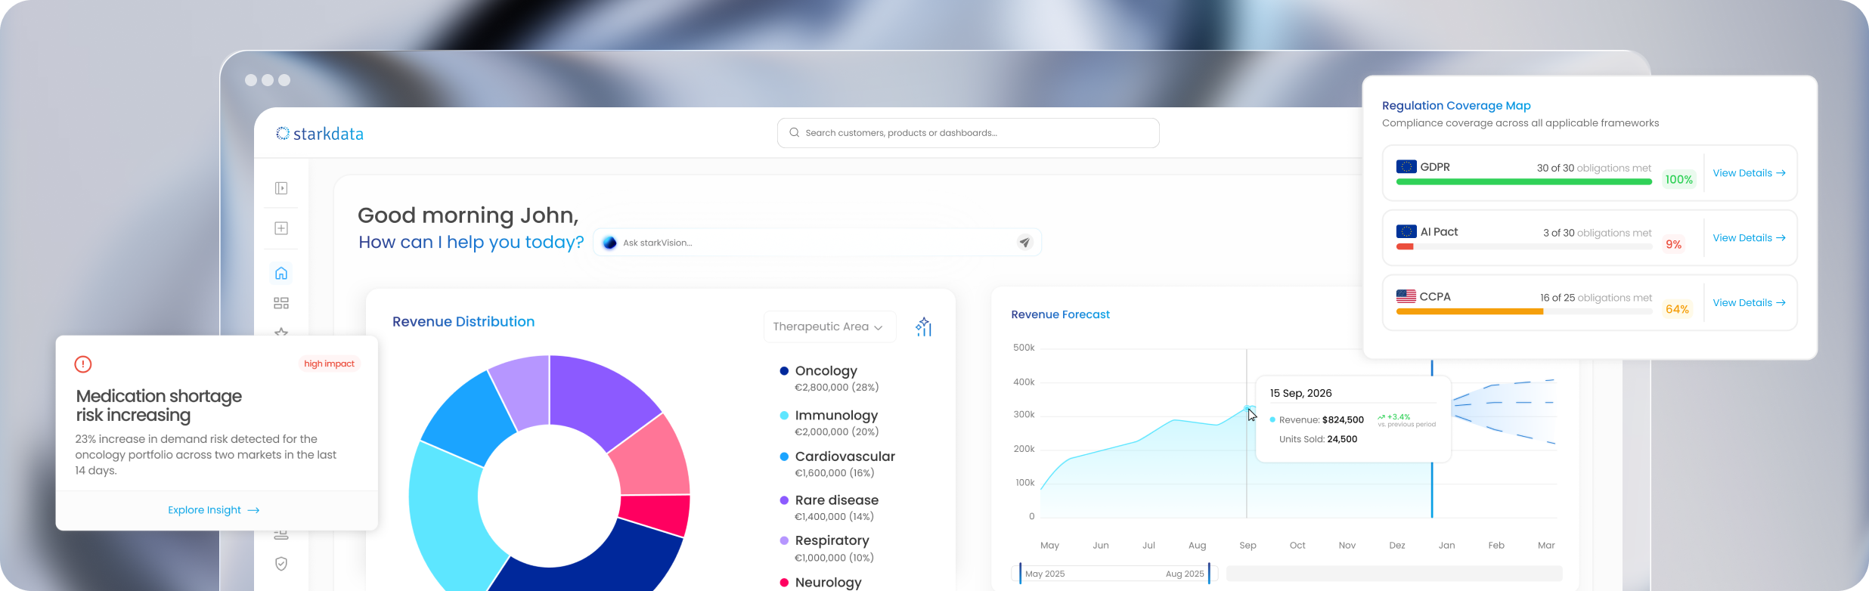Click the EU flag beside GDPR

pyautogui.click(x=1406, y=166)
